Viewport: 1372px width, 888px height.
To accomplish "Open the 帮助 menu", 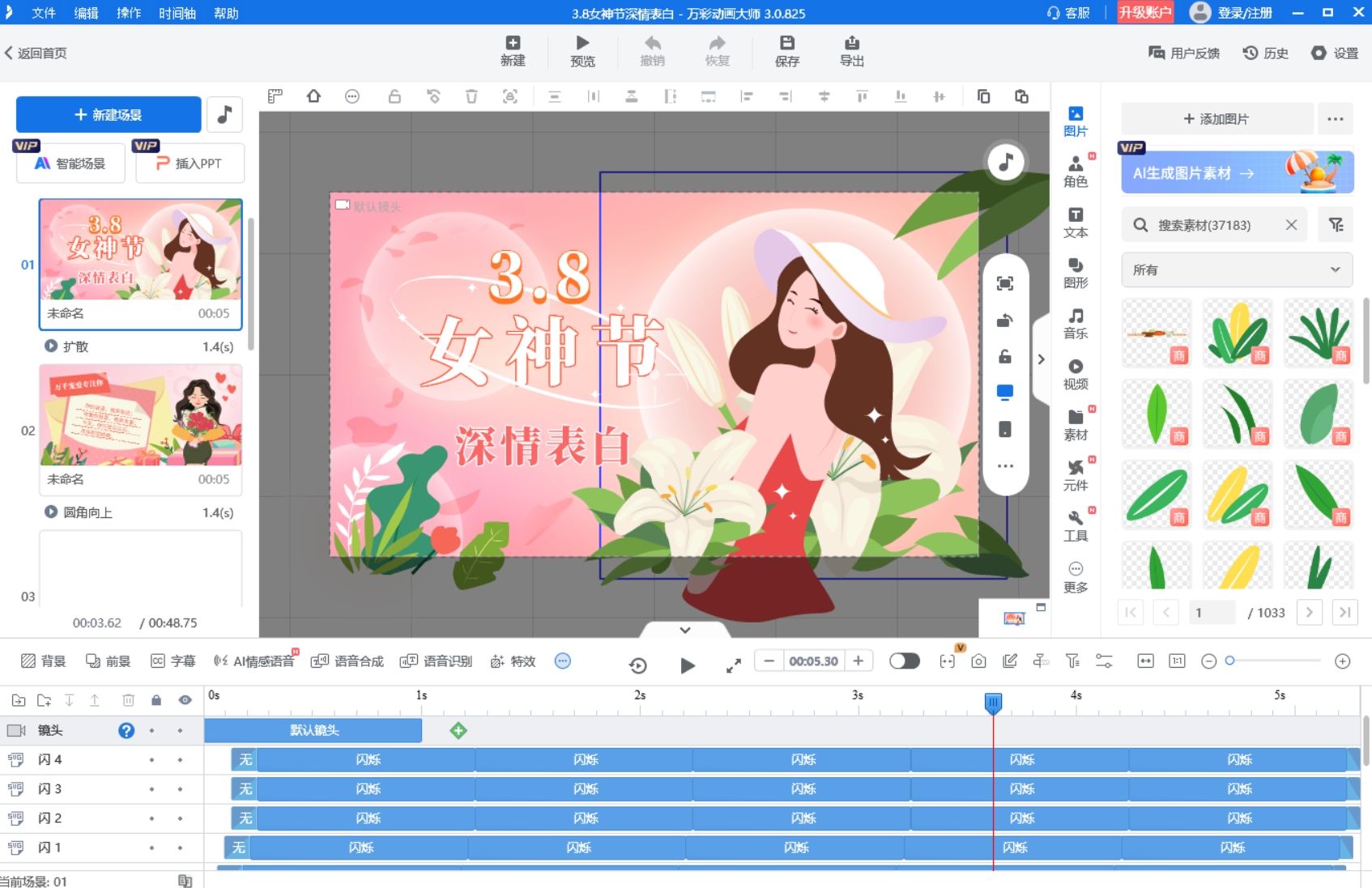I will (x=225, y=13).
